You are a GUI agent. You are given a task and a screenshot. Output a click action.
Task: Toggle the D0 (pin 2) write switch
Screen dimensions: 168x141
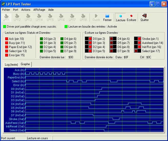(x=88, y=39)
